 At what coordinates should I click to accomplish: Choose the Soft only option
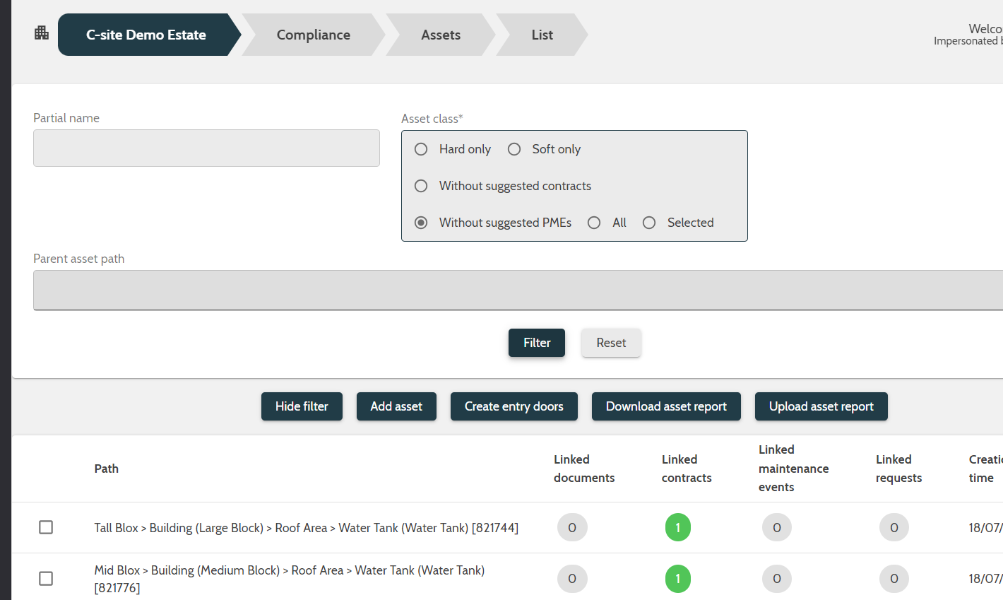pos(514,149)
